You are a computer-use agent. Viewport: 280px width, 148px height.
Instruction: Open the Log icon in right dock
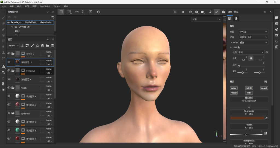pyautogui.click(x=277, y=47)
